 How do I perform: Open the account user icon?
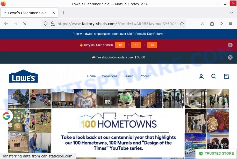[x=201, y=76]
